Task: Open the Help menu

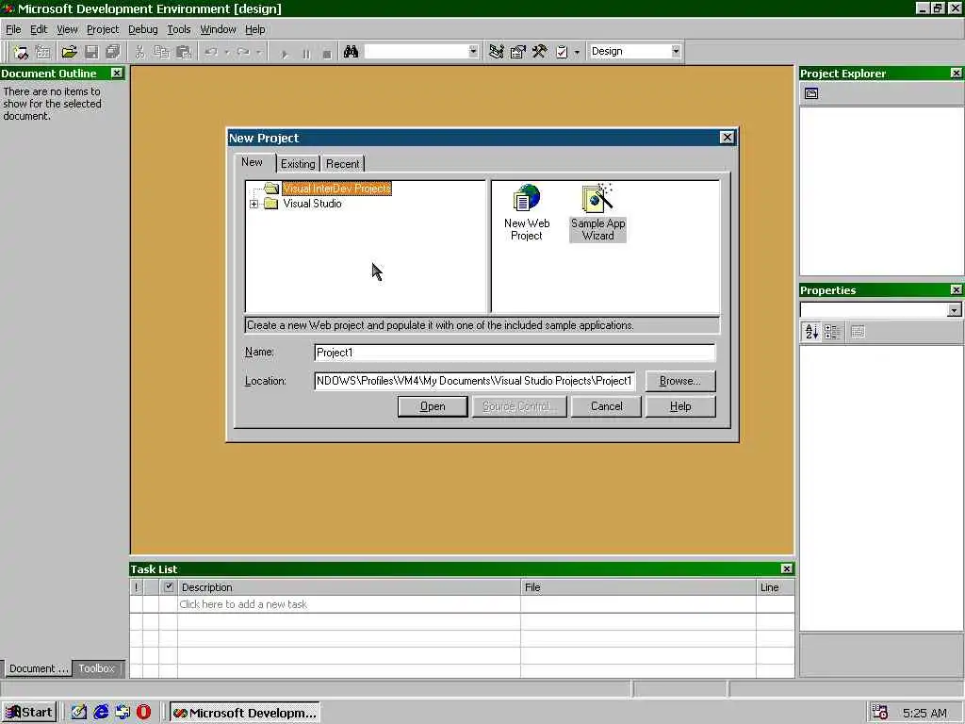Action: tap(254, 29)
